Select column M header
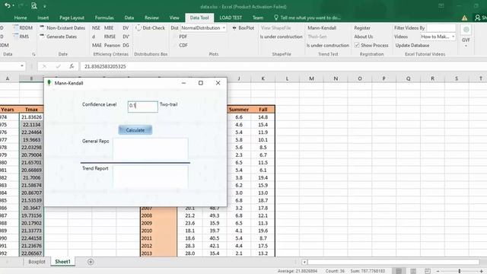 click(x=311, y=78)
